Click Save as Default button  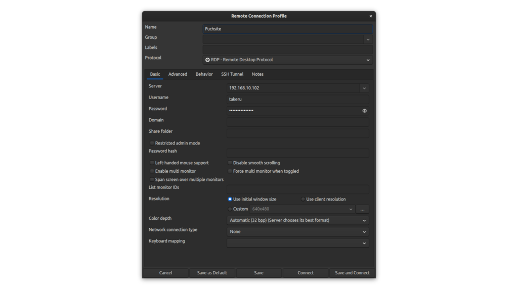pos(212,273)
